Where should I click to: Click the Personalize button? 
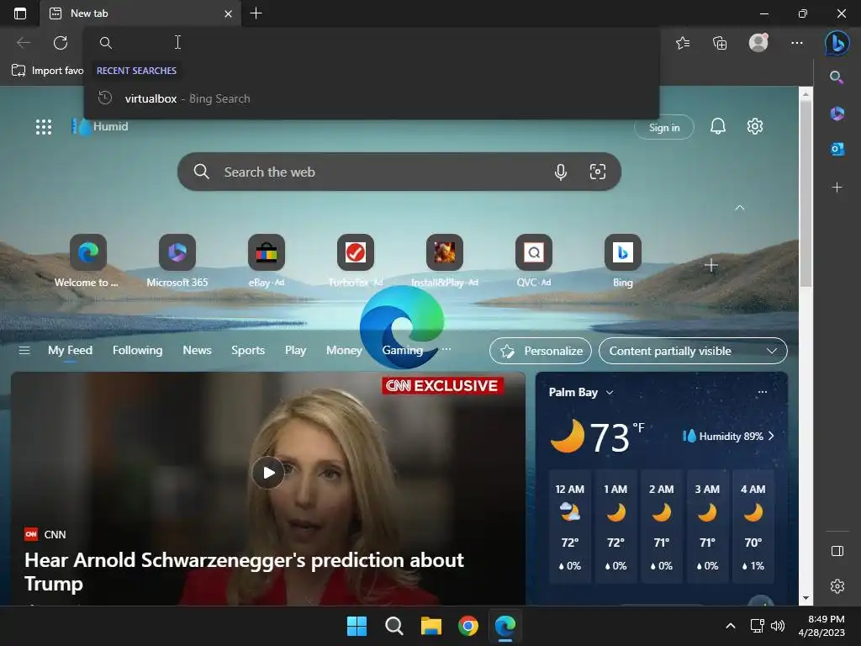click(541, 351)
